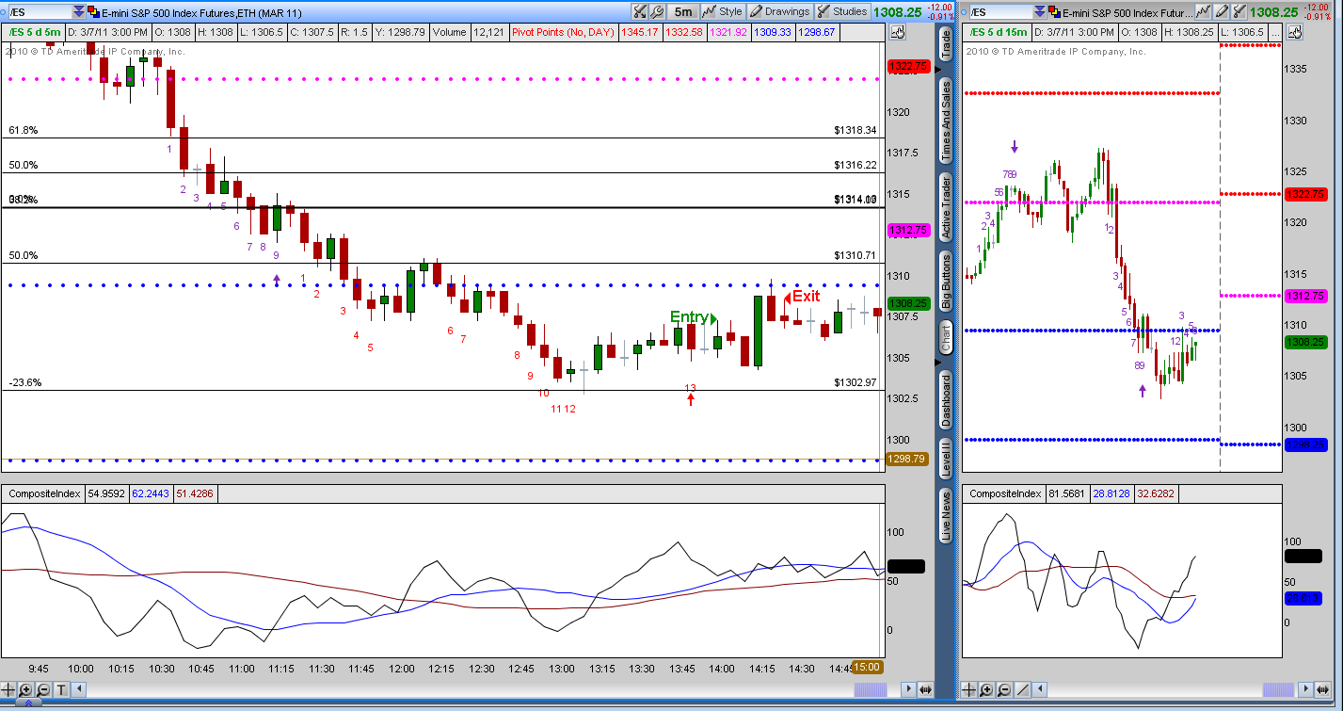The image size is (1343, 711).
Task: Zoom out on the right chart
Action: click(x=1004, y=689)
